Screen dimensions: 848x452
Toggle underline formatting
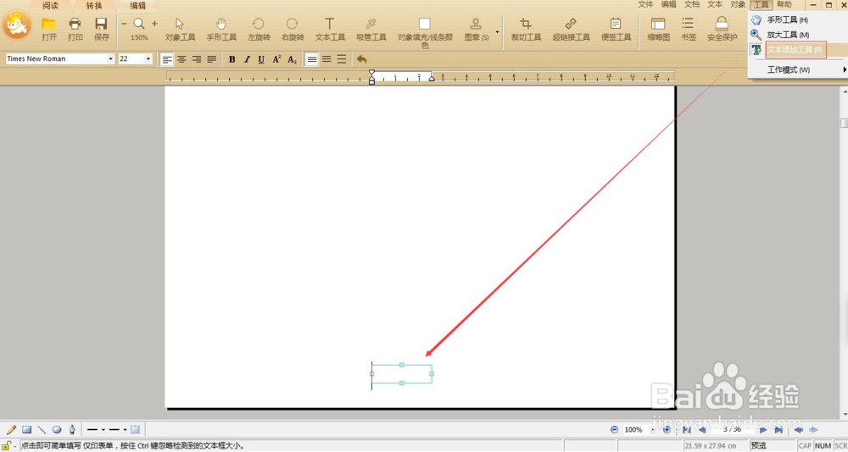pos(262,59)
